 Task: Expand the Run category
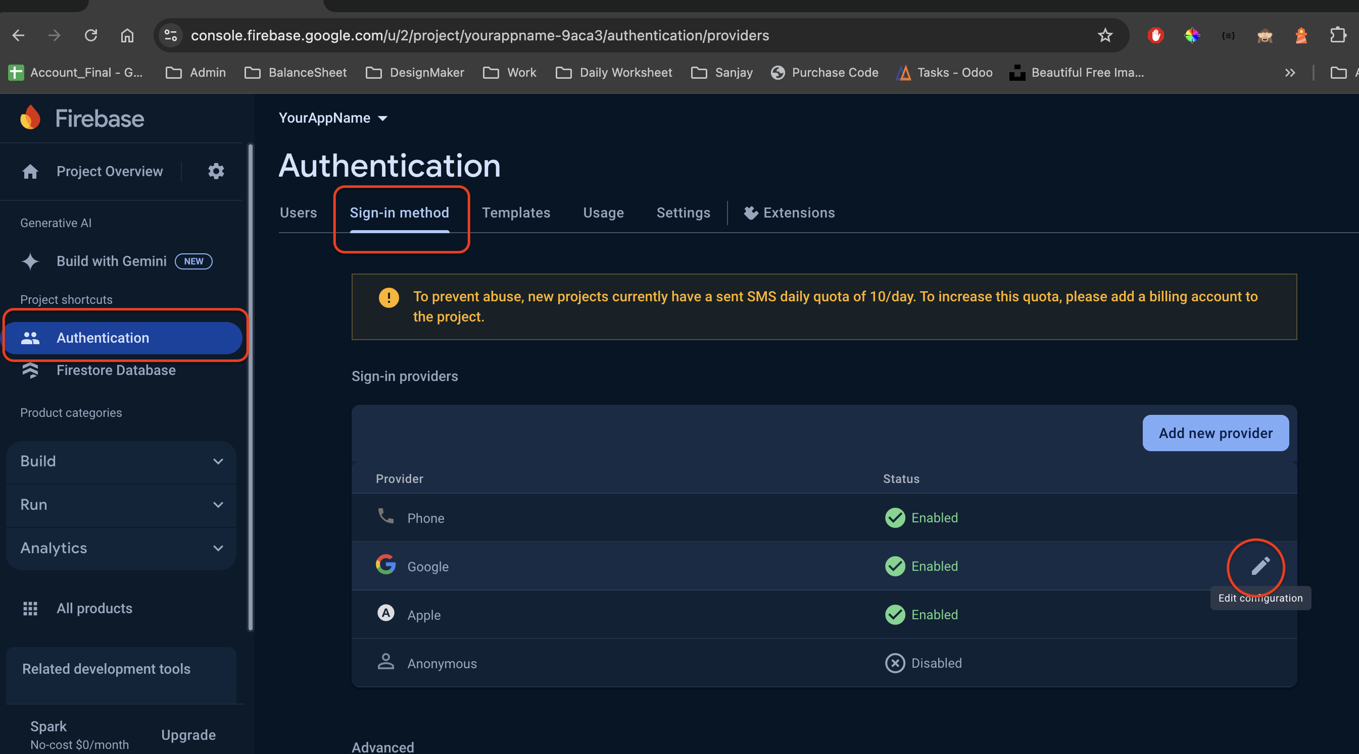(121, 505)
